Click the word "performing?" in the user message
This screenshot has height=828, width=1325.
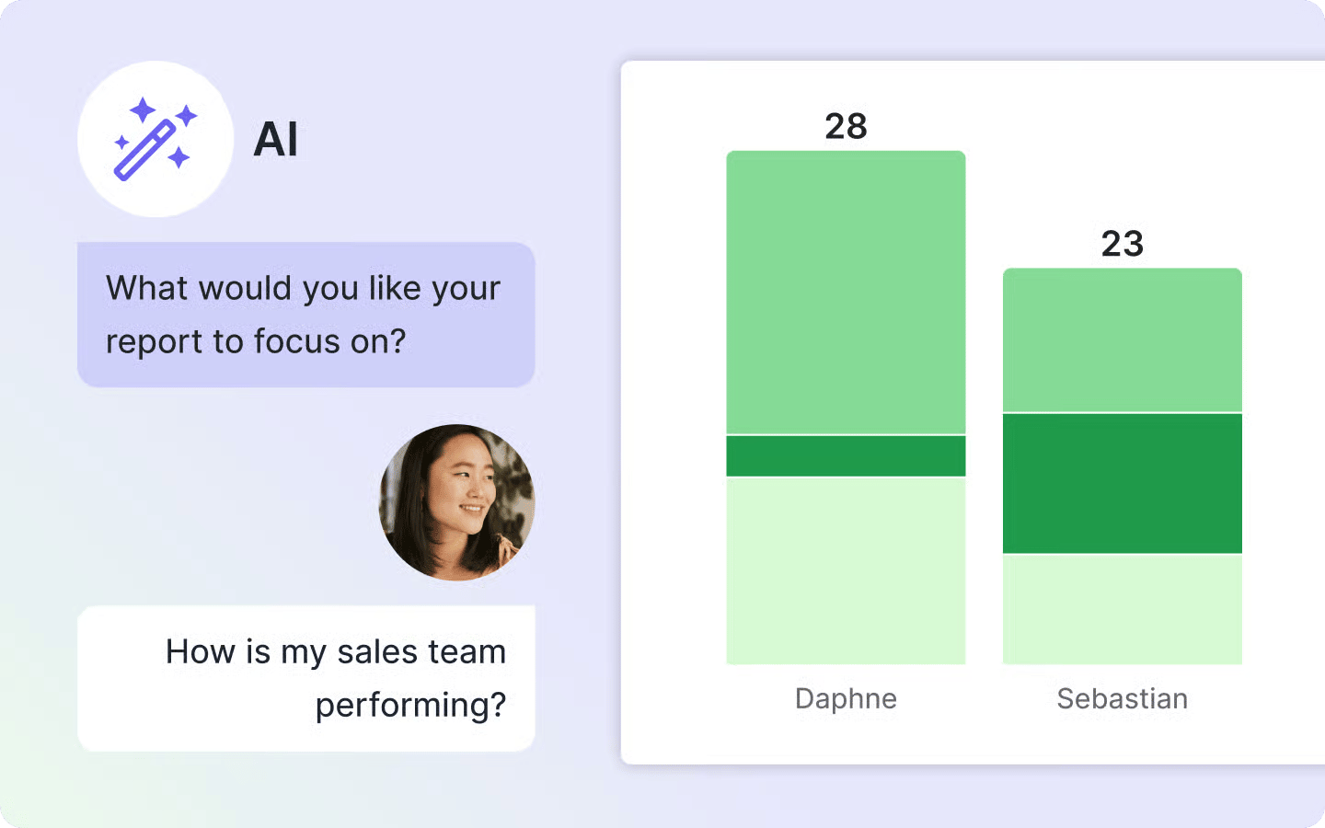coord(410,705)
